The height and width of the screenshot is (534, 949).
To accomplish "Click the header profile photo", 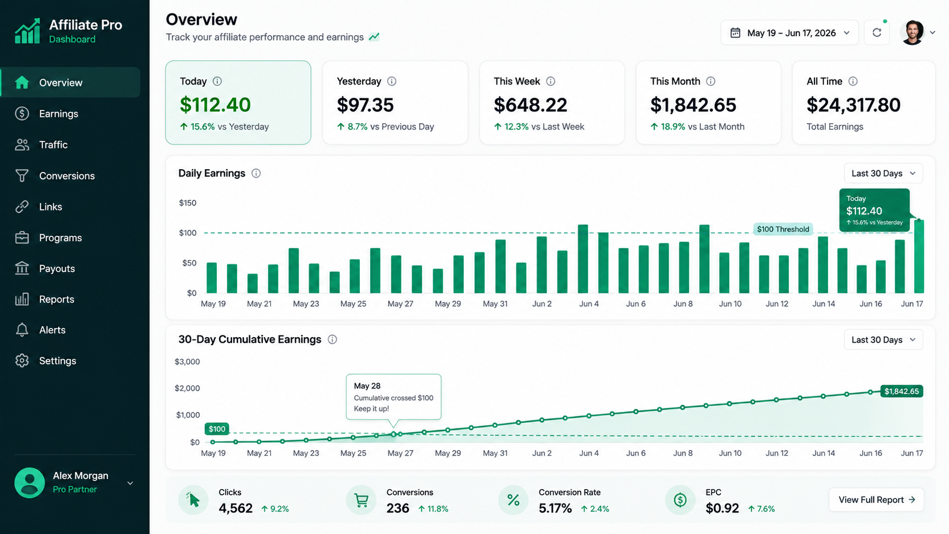I will pyautogui.click(x=913, y=32).
